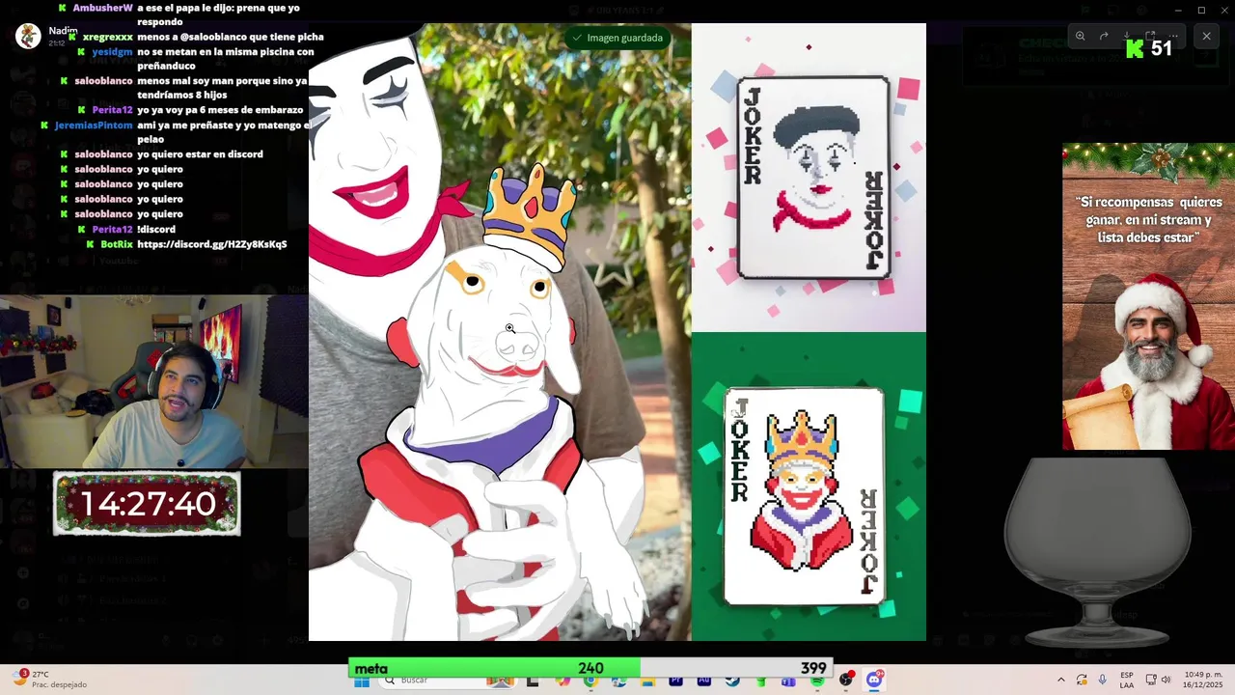The width and height of the screenshot is (1235, 695).
Task: Forward the image using the curved arrow icon
Action: (1104, 36)
